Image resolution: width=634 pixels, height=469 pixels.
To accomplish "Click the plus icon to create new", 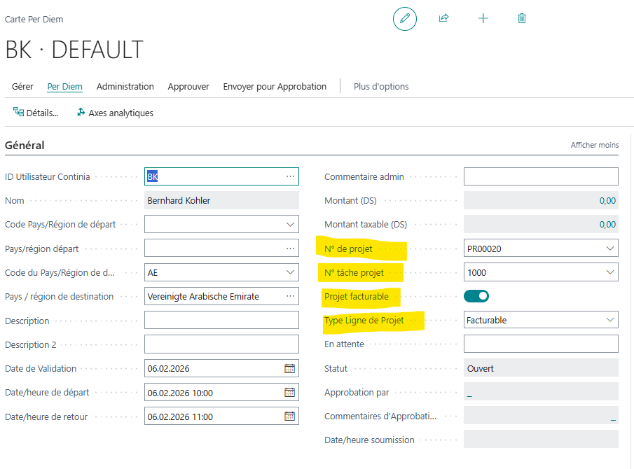I will (x=483, y=19).
